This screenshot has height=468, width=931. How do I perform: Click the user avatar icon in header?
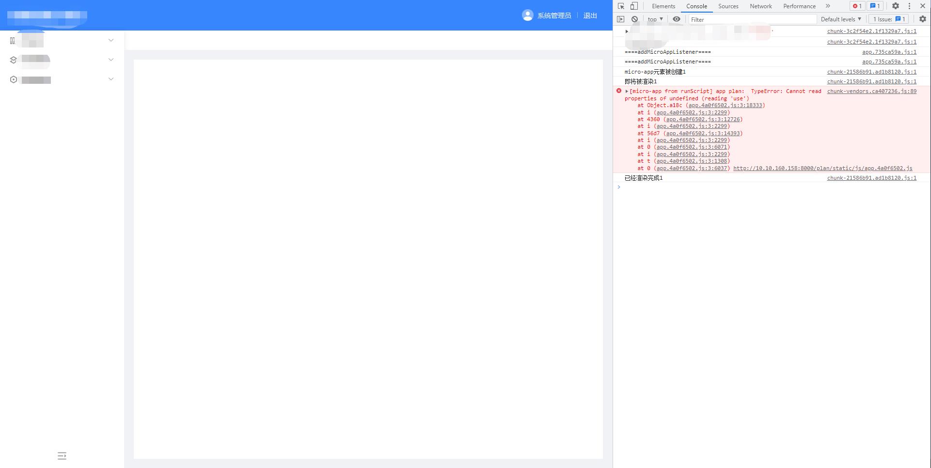tap(527, 15)
